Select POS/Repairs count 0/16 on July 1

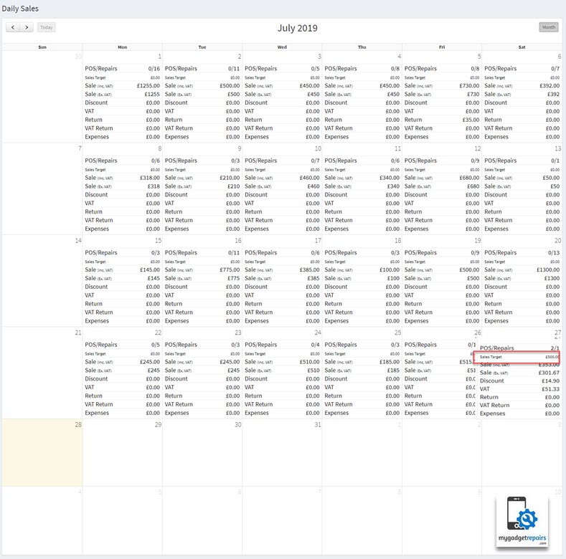[x=154, y=69]
